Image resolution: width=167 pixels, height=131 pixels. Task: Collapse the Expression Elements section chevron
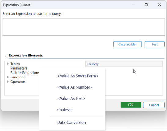(6, 56)
